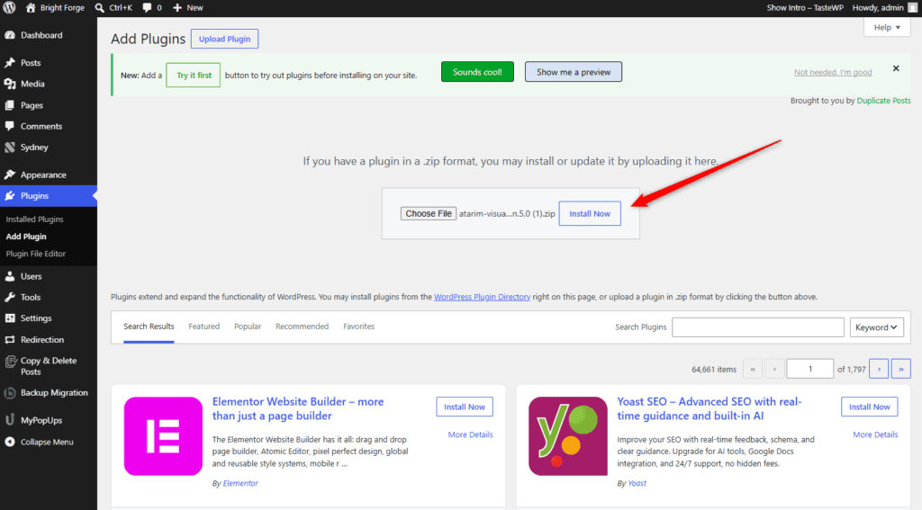The image size is (922, 510).
Task: Click the Yoast author link
Action: (x=637, y=483)
